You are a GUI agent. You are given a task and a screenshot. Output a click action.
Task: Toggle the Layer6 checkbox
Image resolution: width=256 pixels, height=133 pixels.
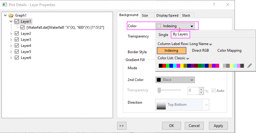[x=17, y=58]
